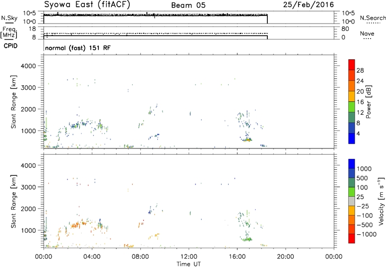
Task: Click the 'Beam 05' label
Action: [188, 5]
